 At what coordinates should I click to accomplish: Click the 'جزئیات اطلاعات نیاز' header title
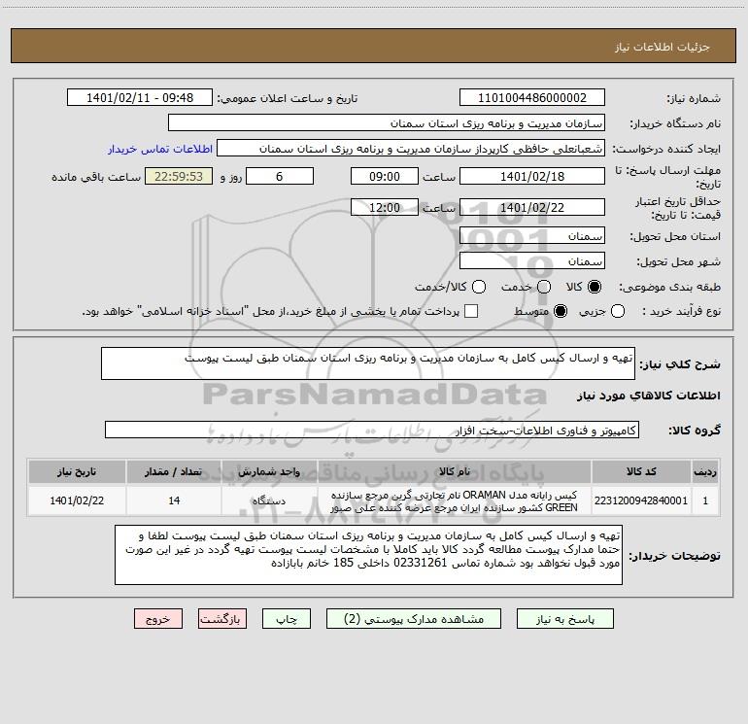pyautogui.click(x=663, y=47)
